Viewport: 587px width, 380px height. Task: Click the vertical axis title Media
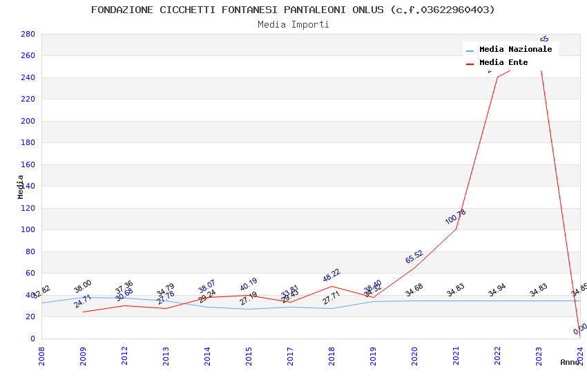click(x=20, y=187)
